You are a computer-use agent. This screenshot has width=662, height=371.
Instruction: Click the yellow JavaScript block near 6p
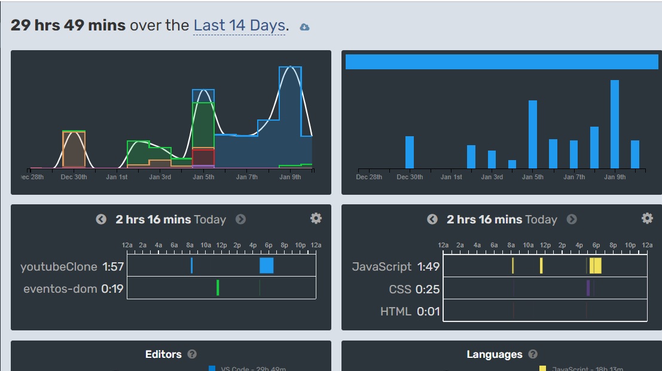coord(596,266)
